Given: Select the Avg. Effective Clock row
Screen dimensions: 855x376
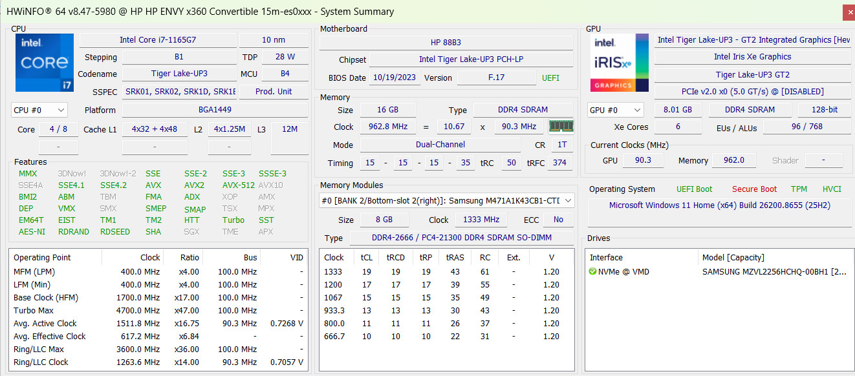Looking at the screenshot, I should [x=158, y=336].
